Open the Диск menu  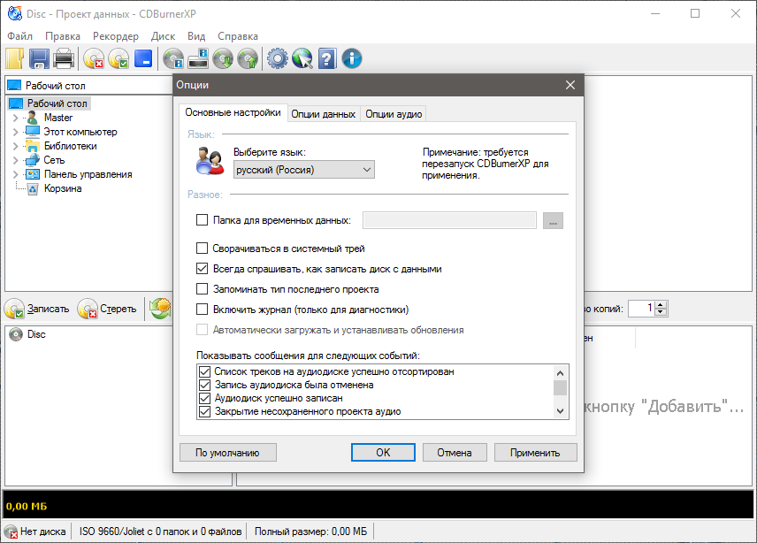click(164, 36)
